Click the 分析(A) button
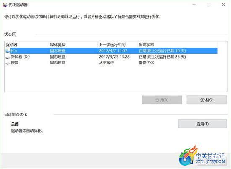This screenshot has height=169, width=231. pyautogui.click(x=162, y=100)
